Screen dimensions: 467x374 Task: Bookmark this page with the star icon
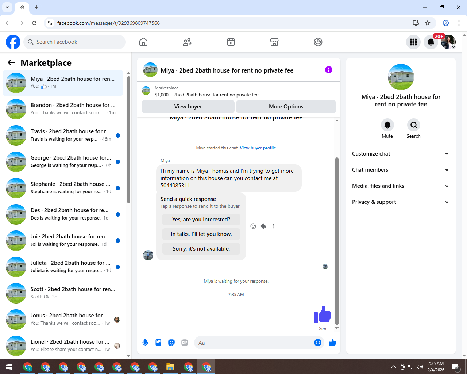pyautogui.click(x=428, y=23)
